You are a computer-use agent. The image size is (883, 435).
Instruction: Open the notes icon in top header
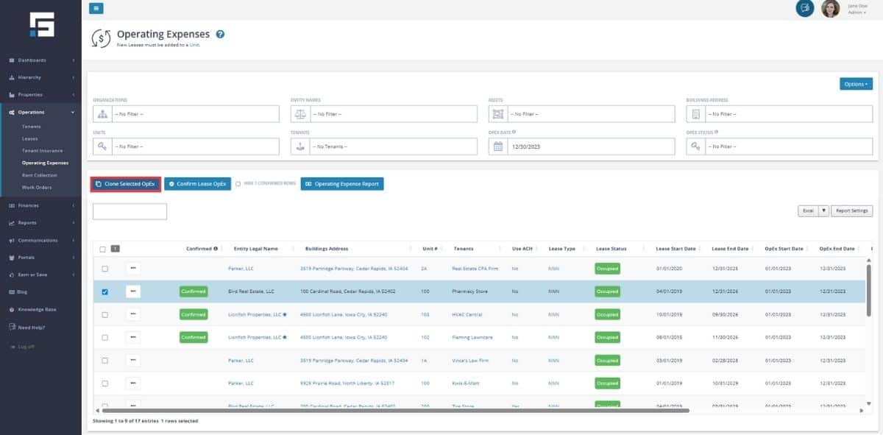[805, 8]
